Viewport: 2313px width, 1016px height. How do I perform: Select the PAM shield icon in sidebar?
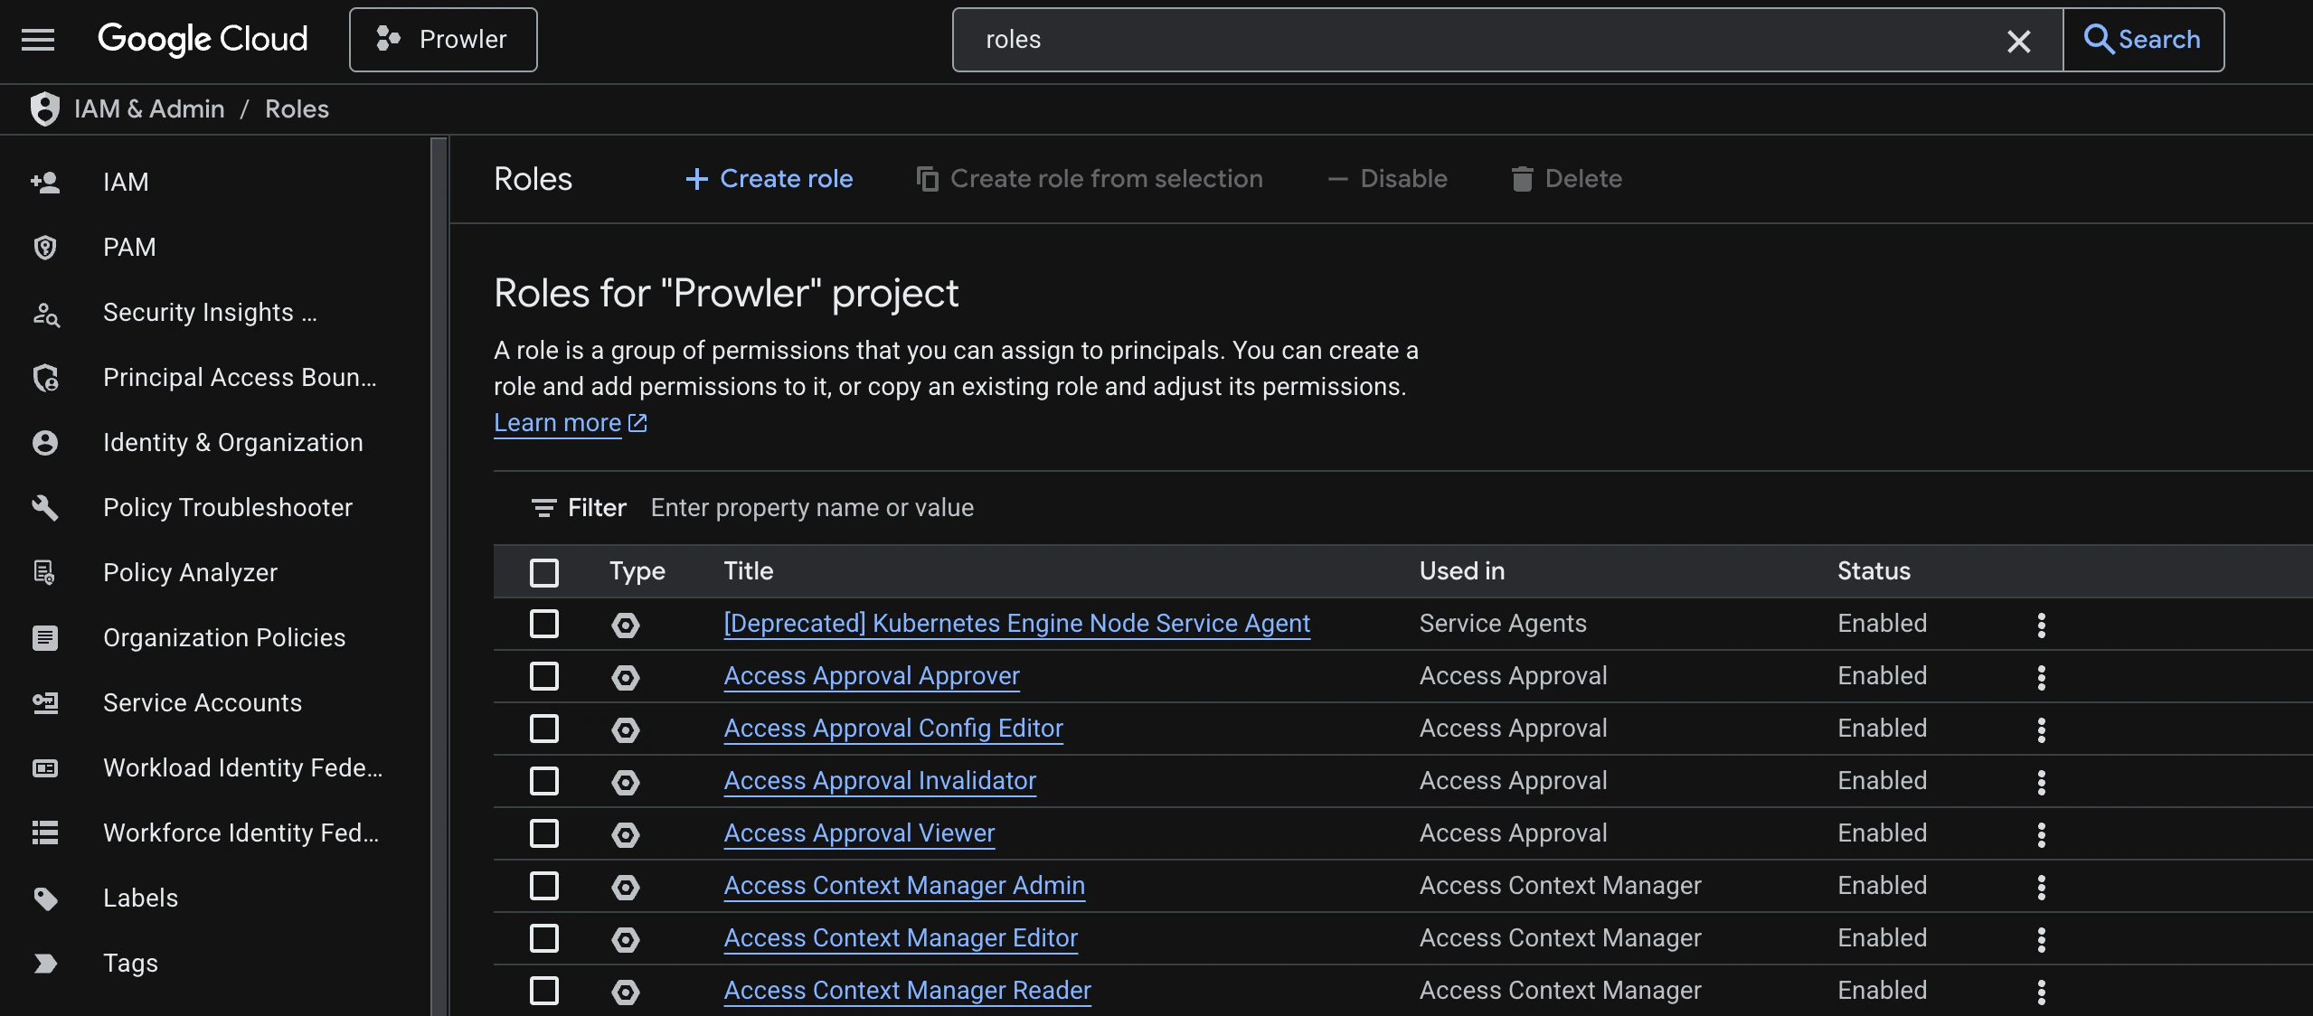point(44,247)
